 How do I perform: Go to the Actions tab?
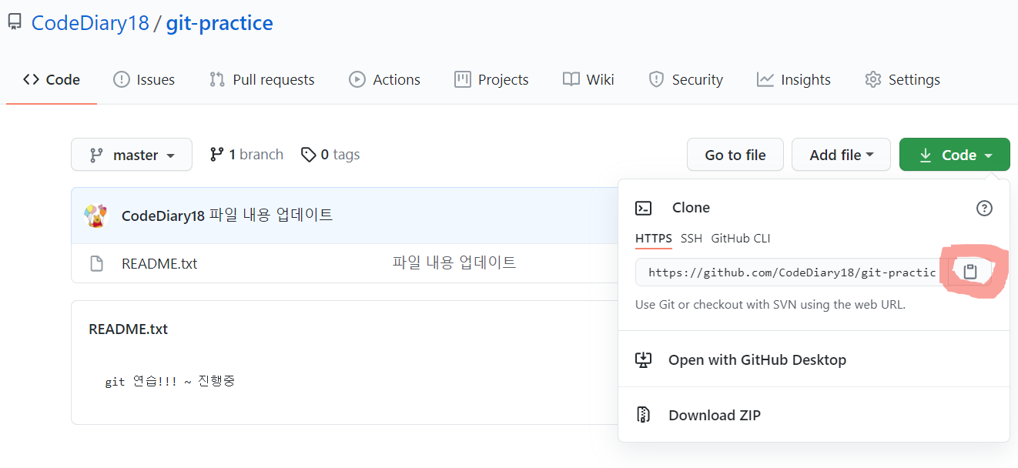click(384, 79)
